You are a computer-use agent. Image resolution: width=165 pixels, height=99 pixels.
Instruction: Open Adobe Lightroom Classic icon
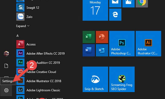tap(20, 90)
